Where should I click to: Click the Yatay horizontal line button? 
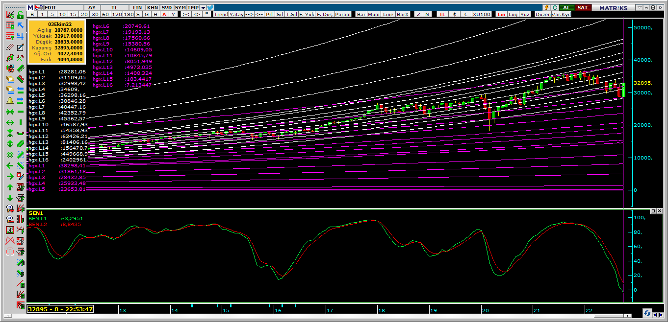coord(236,14)
